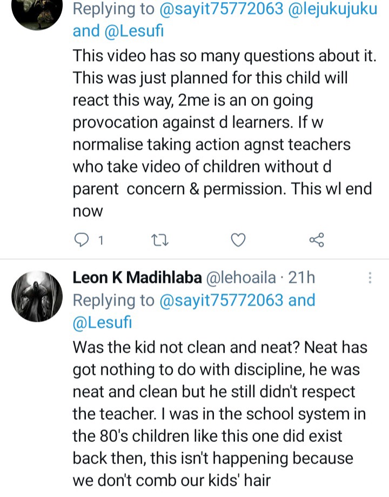Screen dimensions: 389x497
Task: Open the 21h timestamp on Leon's tweet
Action: pos(301,277)
